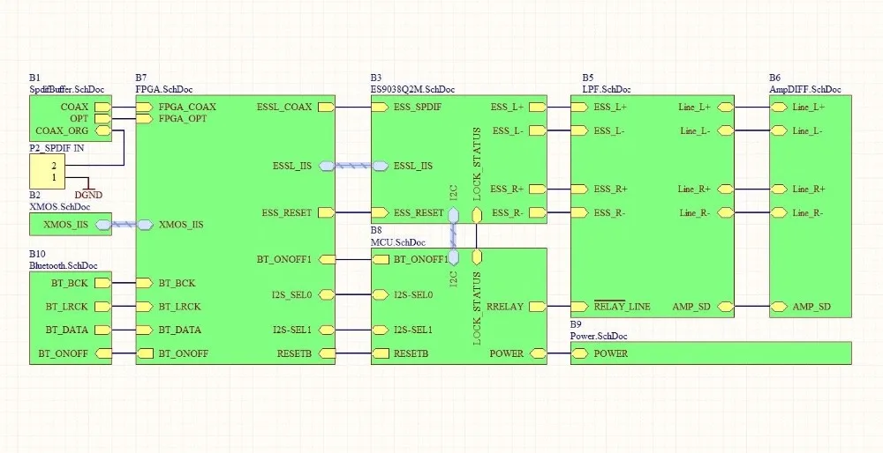Click the "FPGA.SchDoc" file name label
The width and height of the screenshot is (883, 453).
(164, 89)
